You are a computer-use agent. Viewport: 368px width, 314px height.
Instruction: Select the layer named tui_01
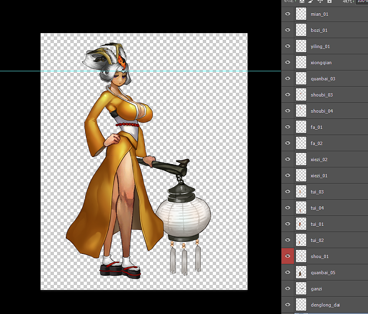(317, 224)
